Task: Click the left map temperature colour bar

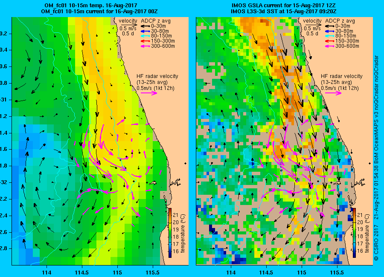Action: [170, 233]
